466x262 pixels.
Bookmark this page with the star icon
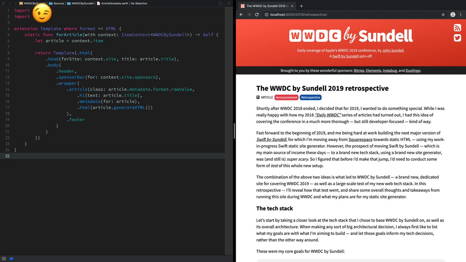coord(443,15)
